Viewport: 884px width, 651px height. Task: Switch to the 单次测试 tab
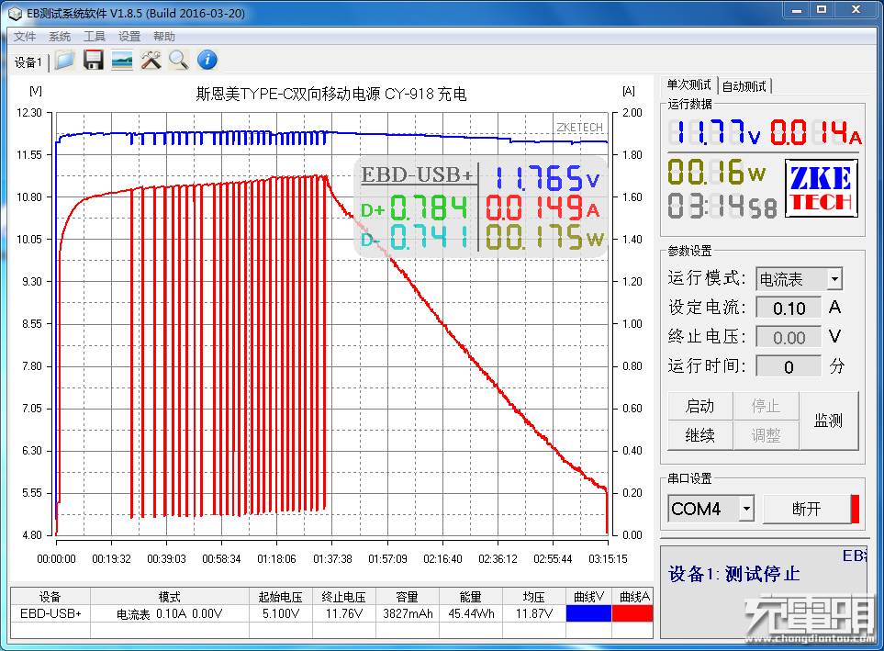point(689,85)
